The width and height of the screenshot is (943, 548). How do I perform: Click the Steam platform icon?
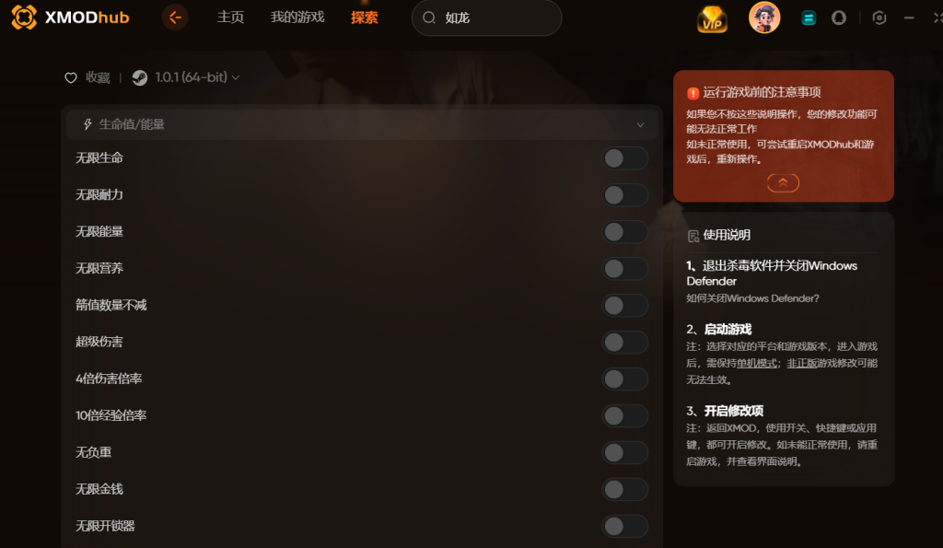point(140,77)
